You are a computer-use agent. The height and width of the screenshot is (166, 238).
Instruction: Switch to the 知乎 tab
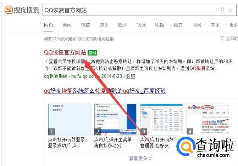104,25
